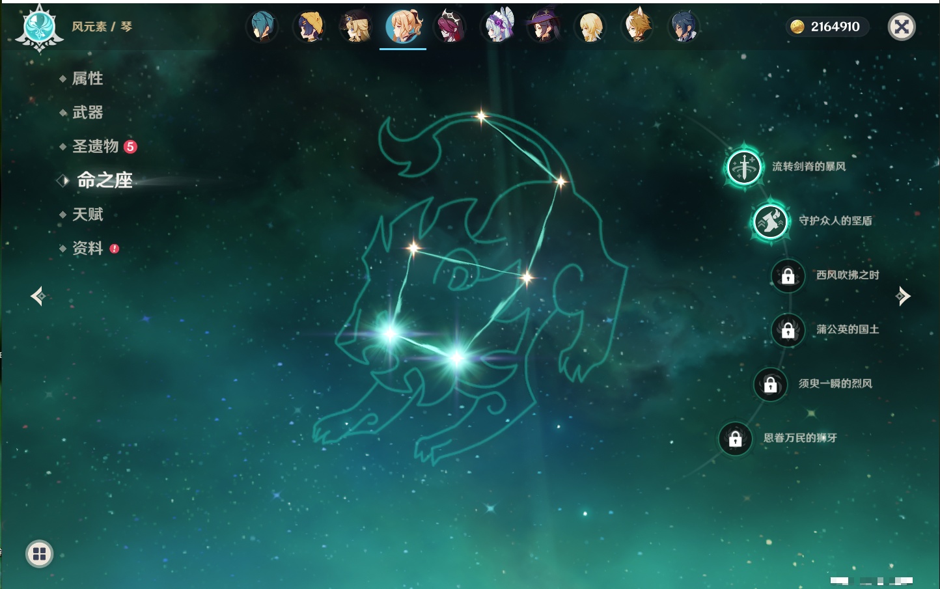Select the yellow-hooded dark-haired character portrait
The height and width of the screenshot is (589, 940).
(x=309, y=27)
